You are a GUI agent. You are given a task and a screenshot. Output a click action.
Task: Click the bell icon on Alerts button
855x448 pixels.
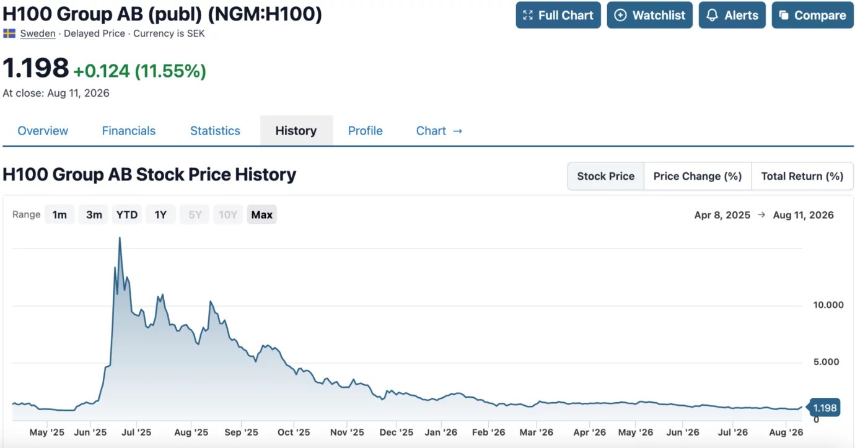tap(712, 15)
